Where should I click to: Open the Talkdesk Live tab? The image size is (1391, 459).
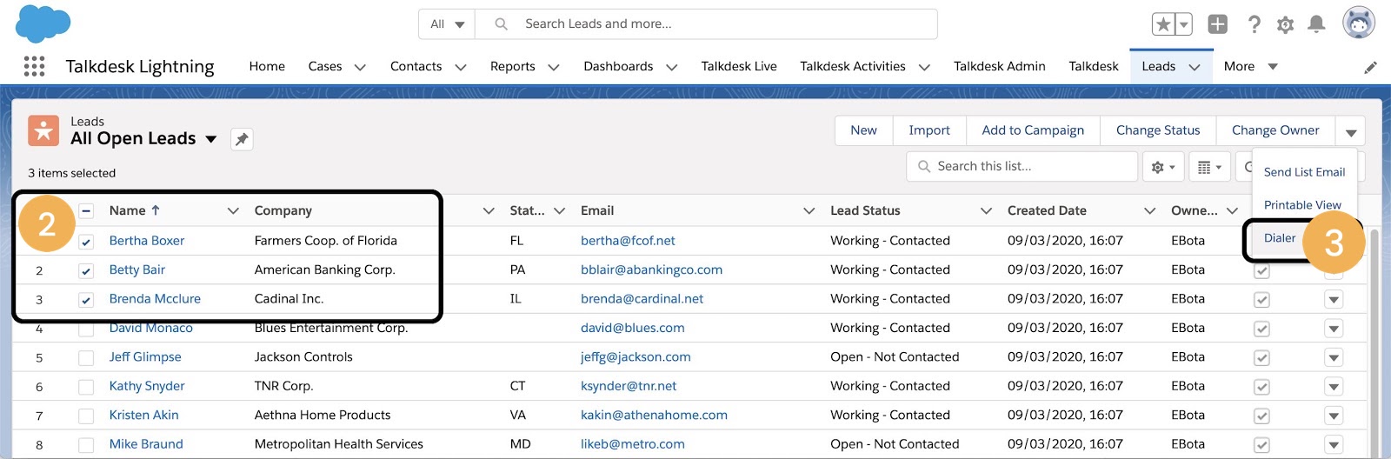pyautogui.click(x=739, y=66)
